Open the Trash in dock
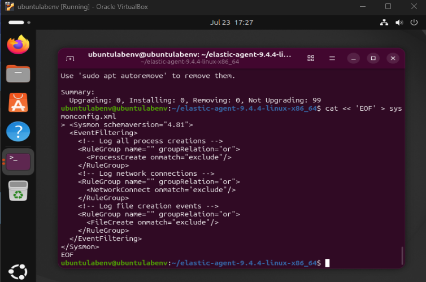The width and height of the screenshot is (426, 282). (x=18, y=190)
